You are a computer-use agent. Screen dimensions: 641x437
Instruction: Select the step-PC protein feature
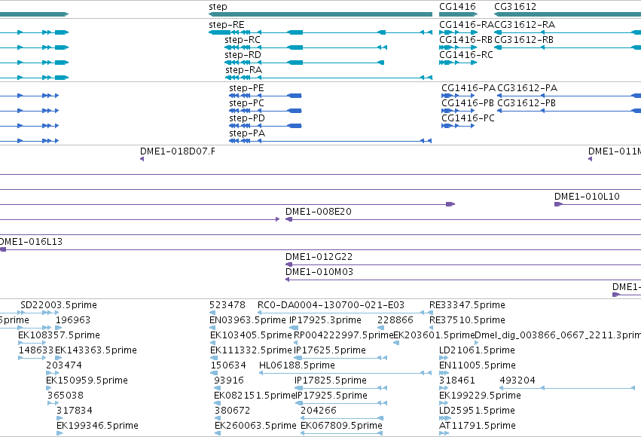pyautogui.click(x=265, y=111)
